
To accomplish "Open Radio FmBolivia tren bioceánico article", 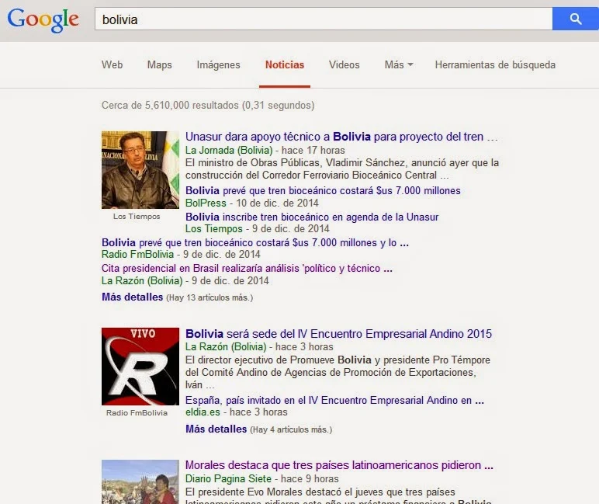I will (x=255, y=242).
